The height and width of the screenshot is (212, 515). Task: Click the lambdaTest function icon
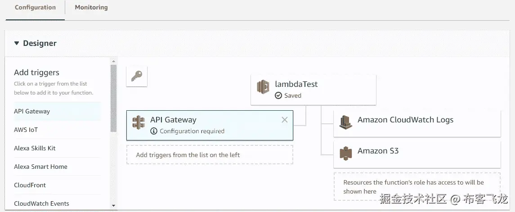(263, 87)
